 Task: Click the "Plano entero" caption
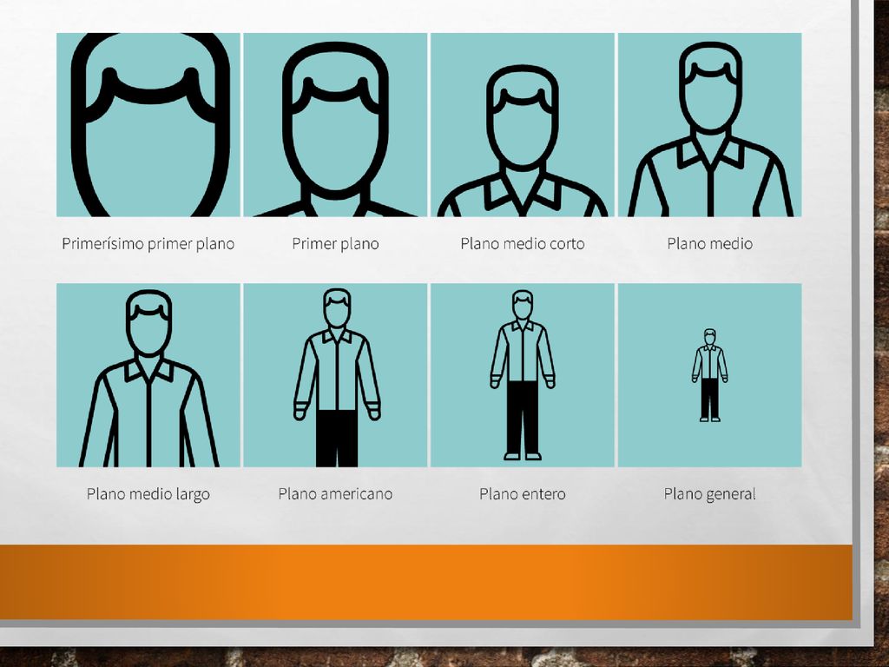522,494
